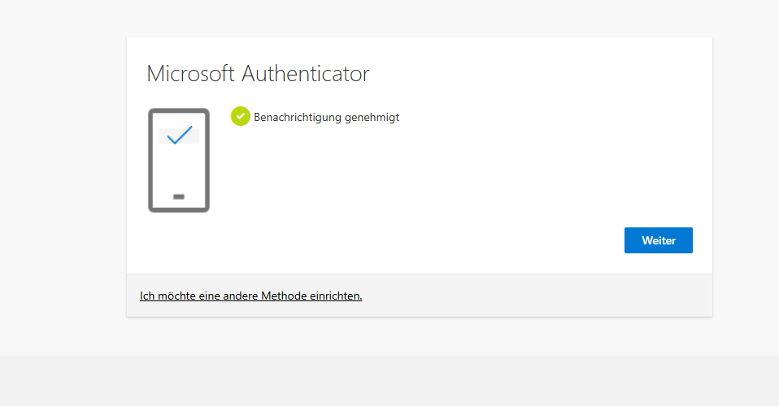Click the dark gray phone outline frame

(150, 162)
